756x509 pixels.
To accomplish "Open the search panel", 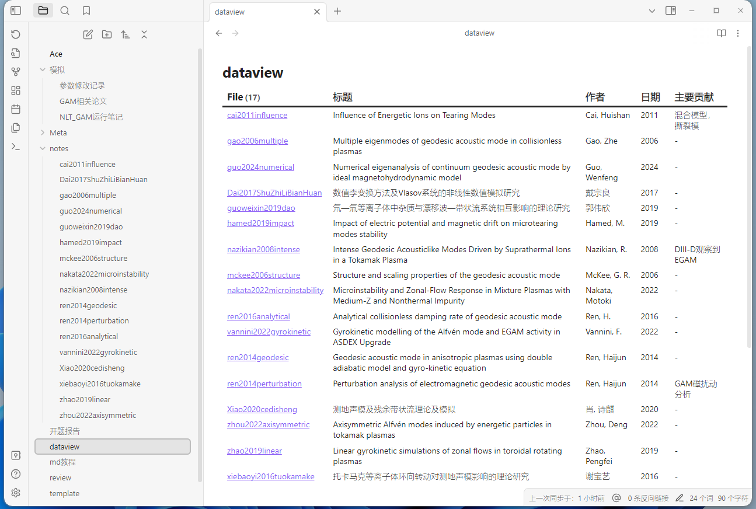I will pos(65,11).
